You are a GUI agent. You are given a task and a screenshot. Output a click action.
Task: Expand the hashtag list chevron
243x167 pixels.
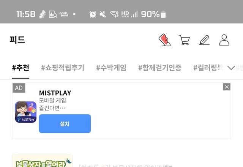(x=231, y=68)
